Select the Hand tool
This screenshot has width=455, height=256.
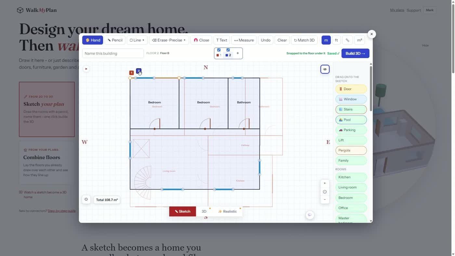click(x=93, y=40)
